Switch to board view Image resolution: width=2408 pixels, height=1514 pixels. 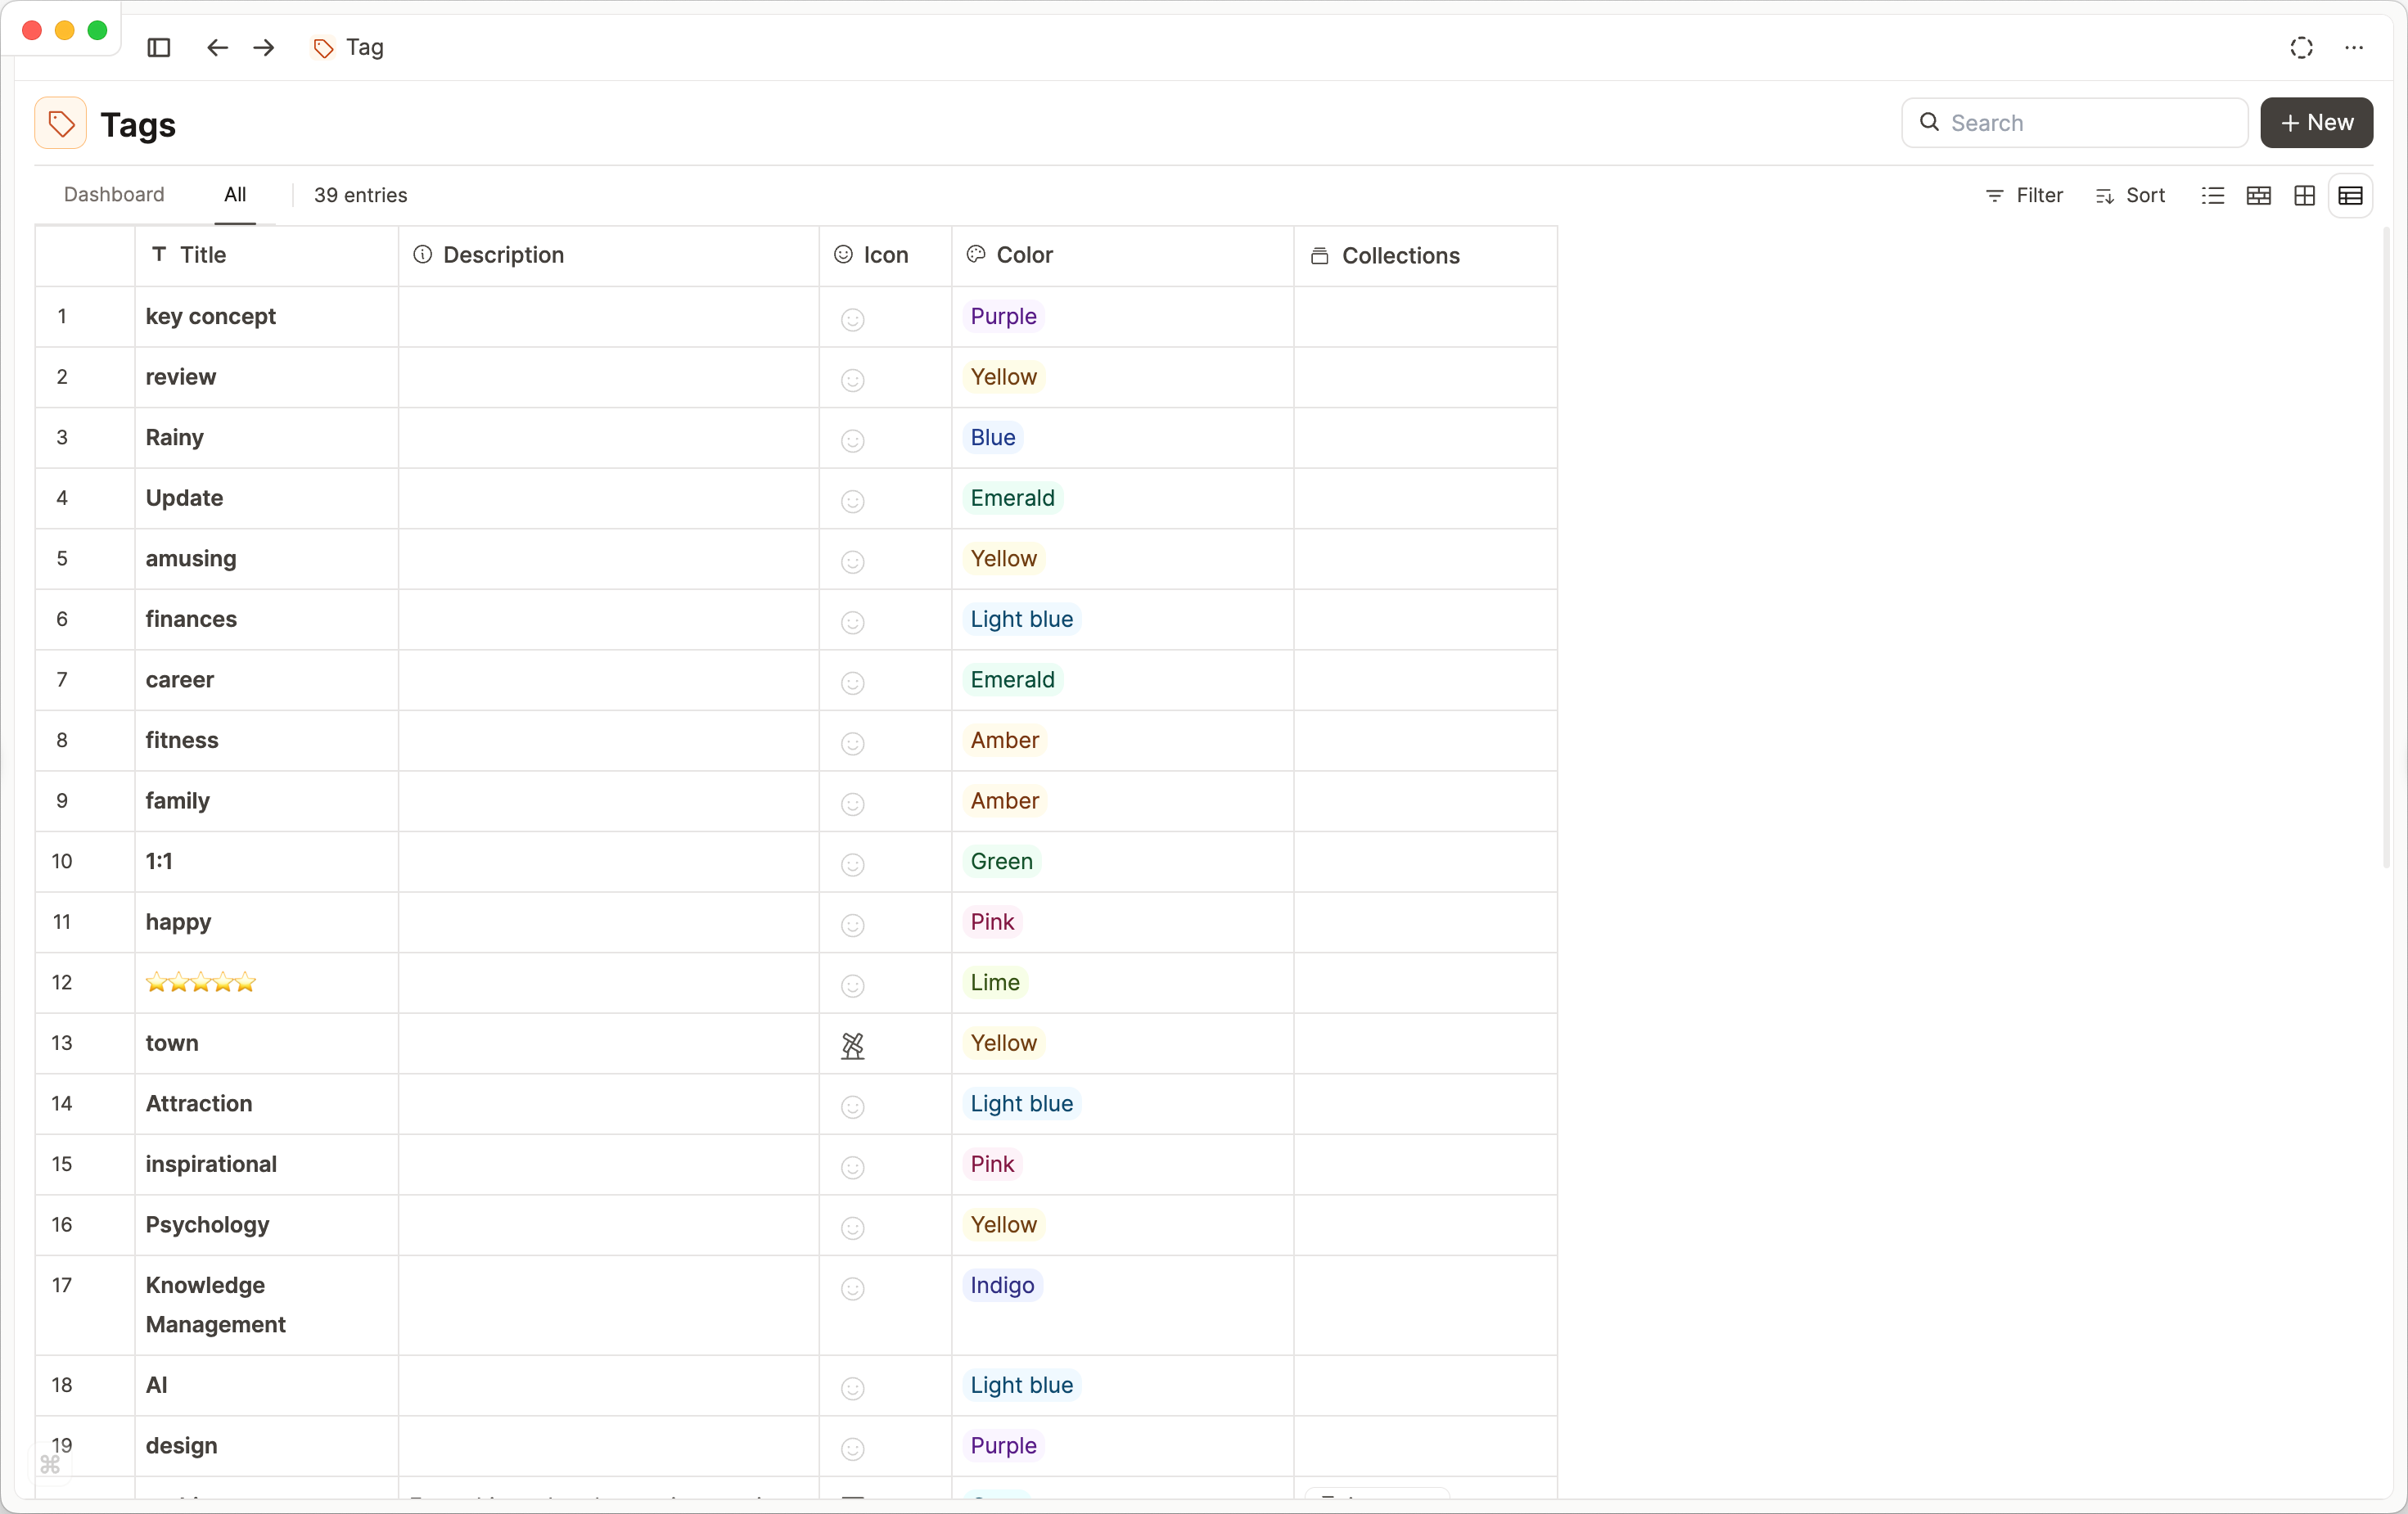click(x=2259, y=195)
